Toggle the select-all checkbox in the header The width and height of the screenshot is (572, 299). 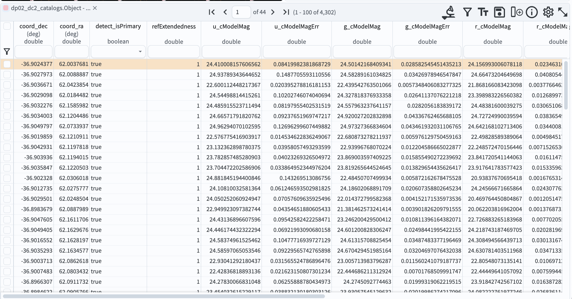pyautogui.click(x=7, y=26)
